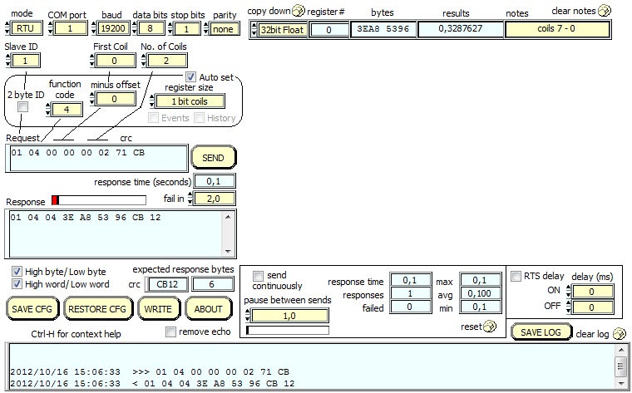The image size is (632, 393).
Task: Click the WRITE button
Action: pos(158,309)
